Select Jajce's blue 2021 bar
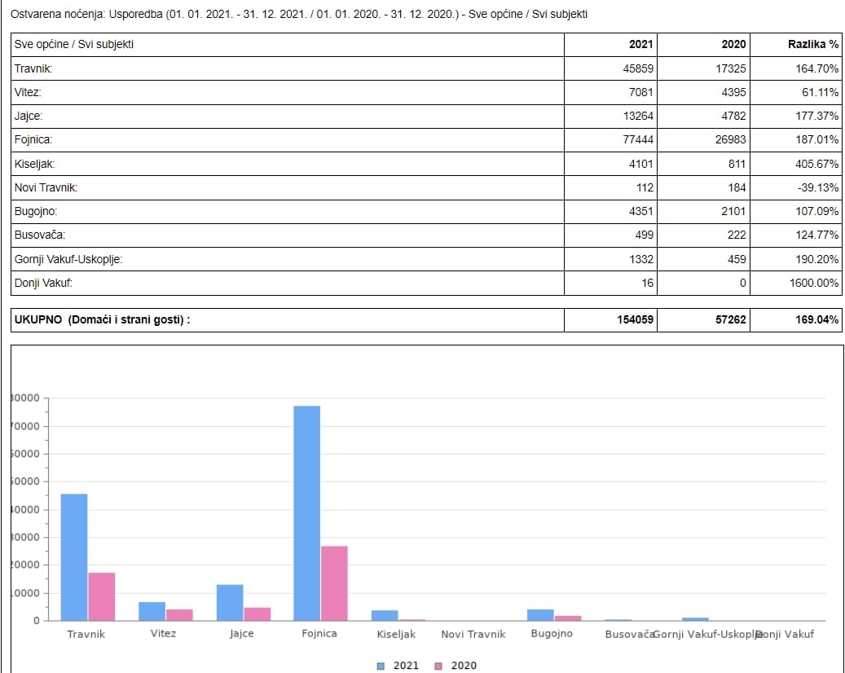 [x=230, y=602]
